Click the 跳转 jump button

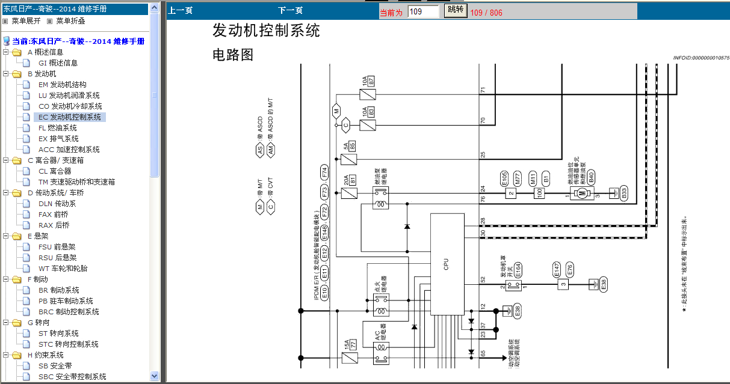coord(455,10)
